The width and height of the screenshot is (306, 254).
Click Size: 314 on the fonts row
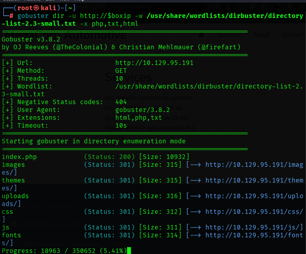pyautogui.click(x=160, y=235)
